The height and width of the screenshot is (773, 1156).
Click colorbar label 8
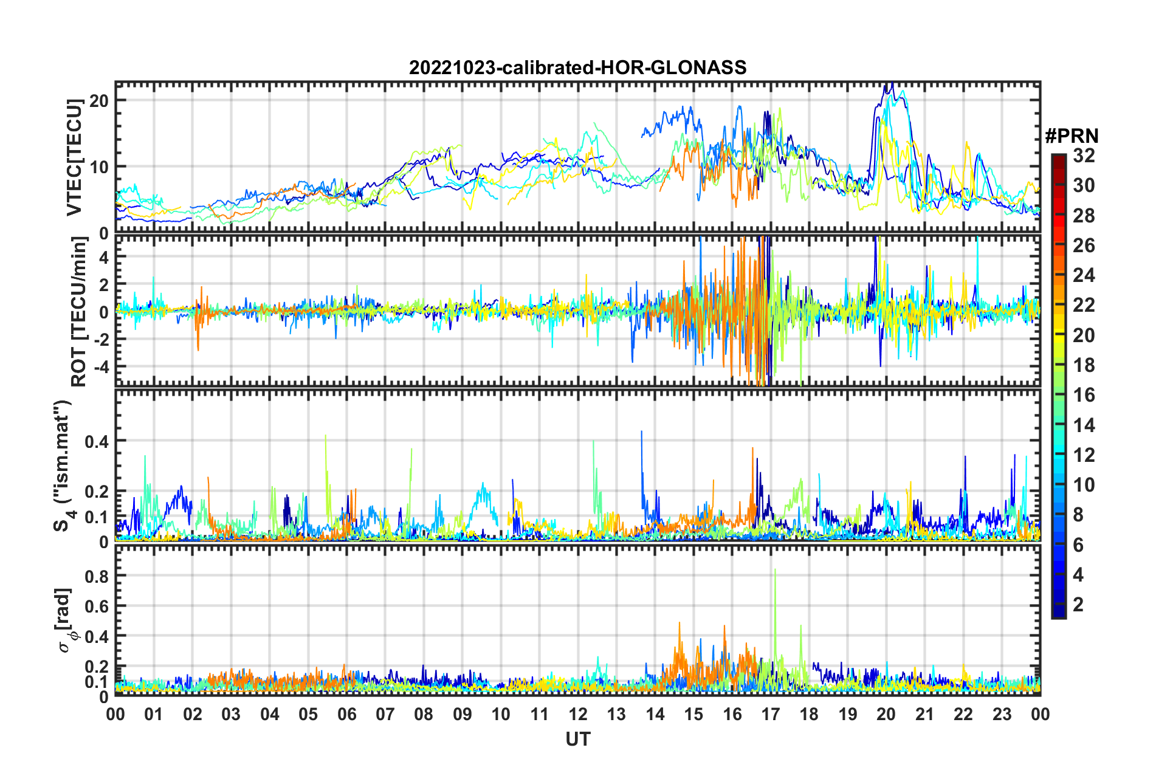point(1079,515)
